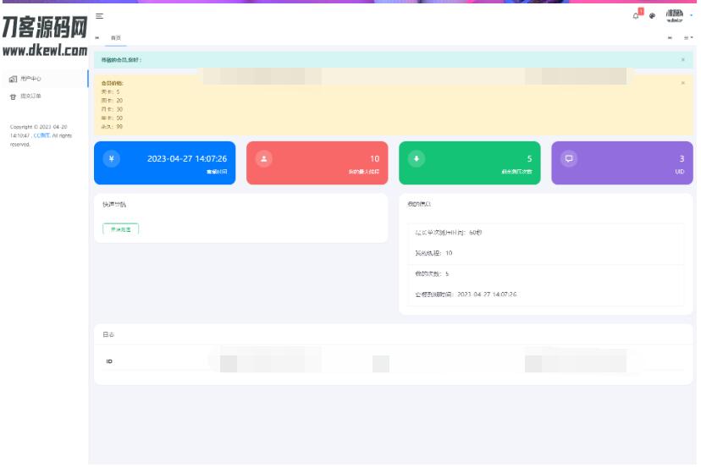Open the notification bell icon
701x468 pixels.
(637, 15)
